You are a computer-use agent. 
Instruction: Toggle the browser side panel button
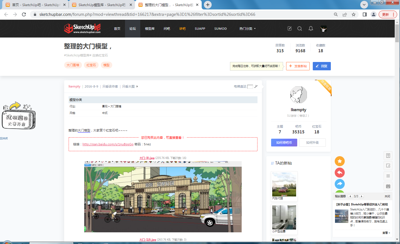point(365,14)
